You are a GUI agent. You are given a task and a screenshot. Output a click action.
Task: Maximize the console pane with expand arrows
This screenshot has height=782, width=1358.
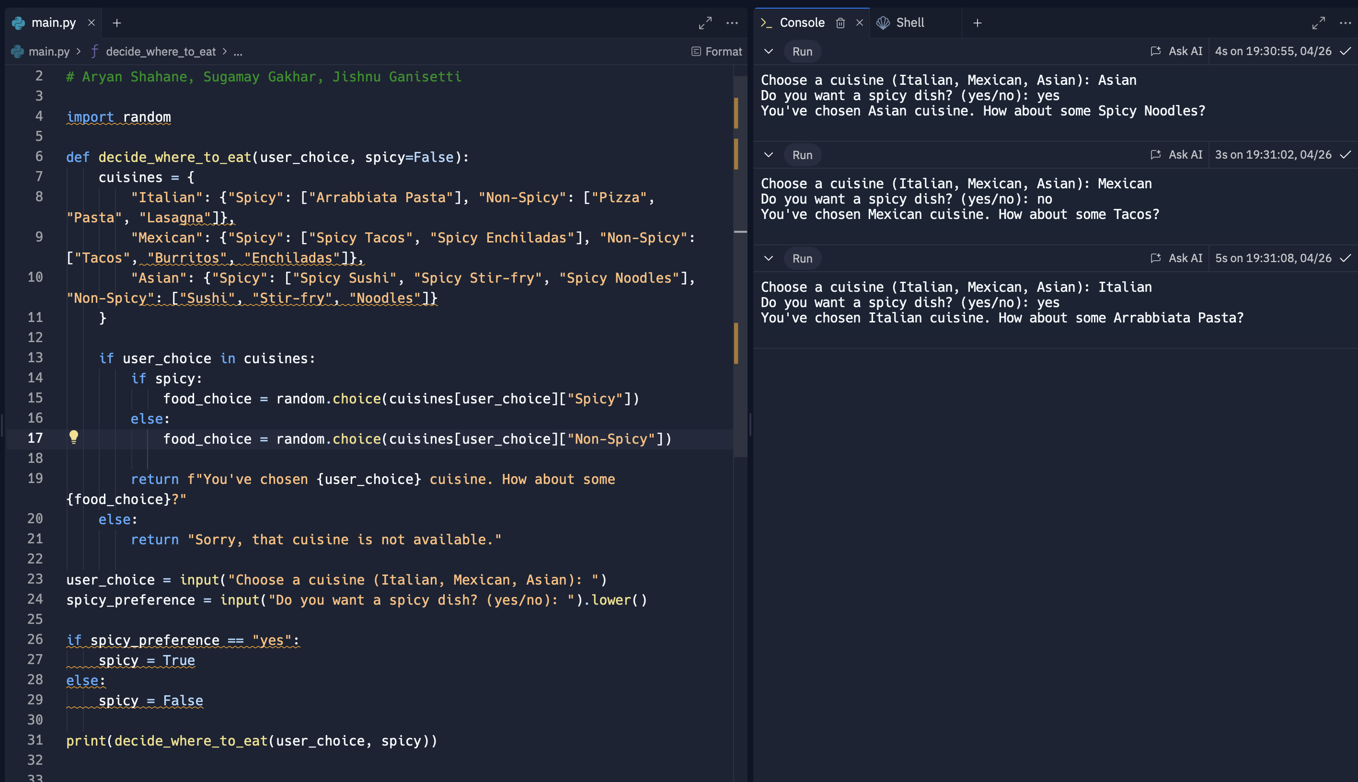point(1318,23)
